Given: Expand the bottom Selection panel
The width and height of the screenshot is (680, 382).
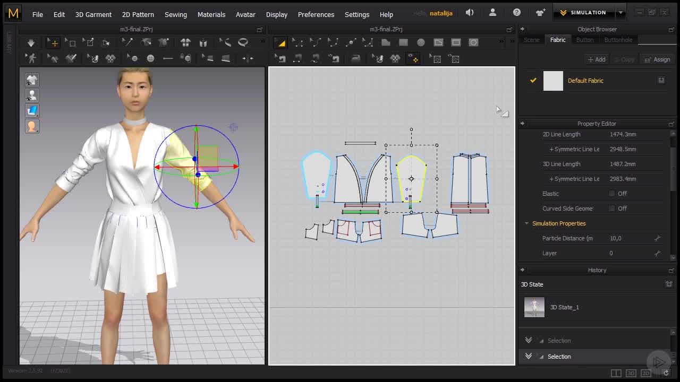Looking at the screenshot, I should point(529,357).
